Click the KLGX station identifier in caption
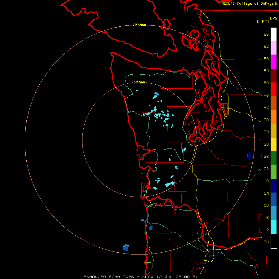This screenshot has width=279, height=279. pos(148,277)
